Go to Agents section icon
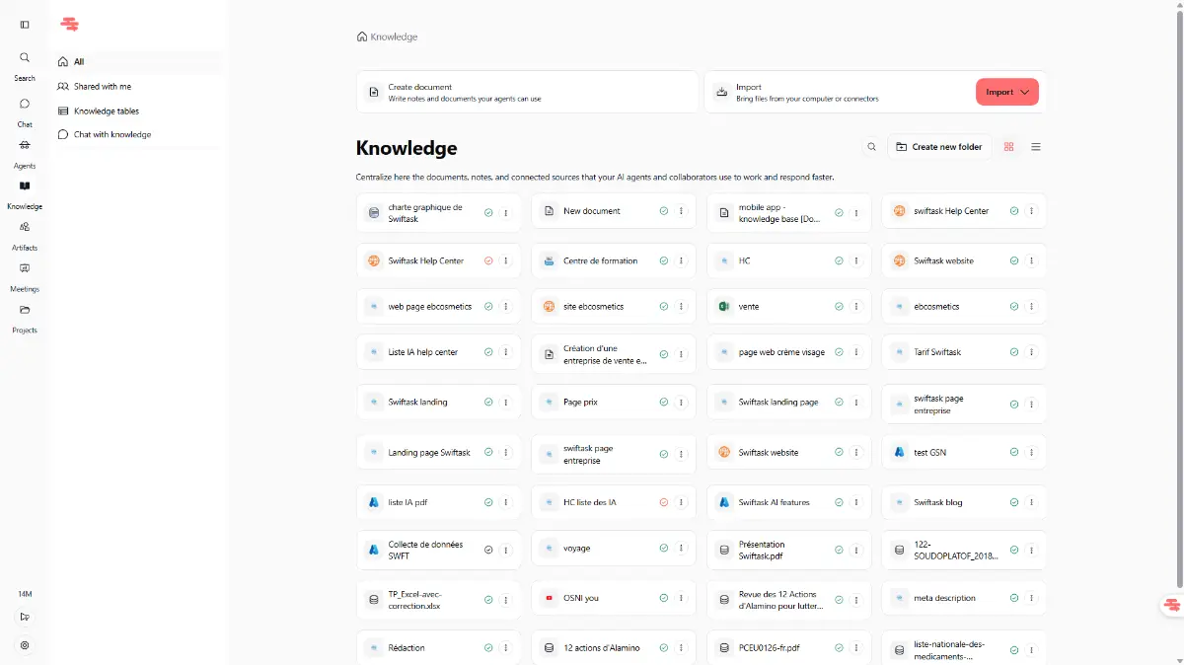The height and width of the screenshot is (665, 1184). tap(25, 145)
